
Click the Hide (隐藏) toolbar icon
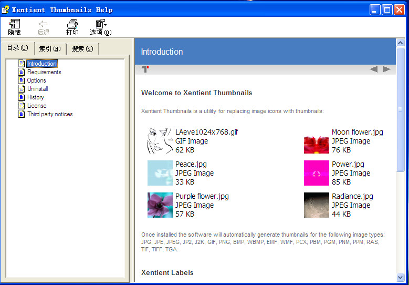point(15,24)
